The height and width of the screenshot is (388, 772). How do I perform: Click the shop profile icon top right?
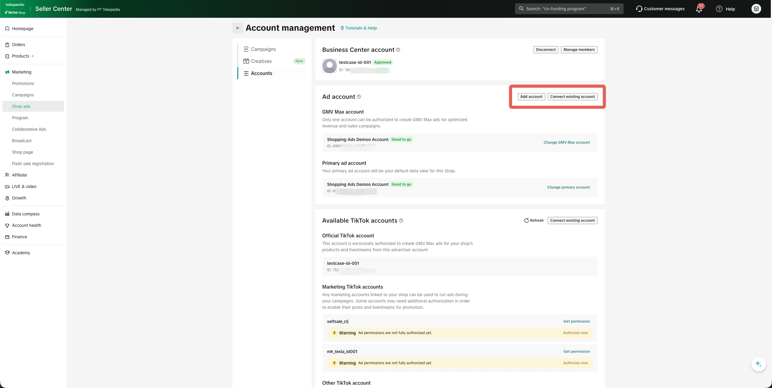(x=756, y=9)
